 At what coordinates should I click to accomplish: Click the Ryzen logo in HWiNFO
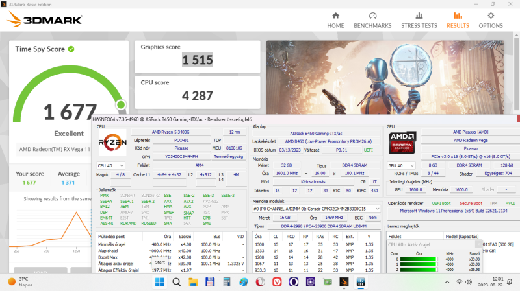[112, 143]
